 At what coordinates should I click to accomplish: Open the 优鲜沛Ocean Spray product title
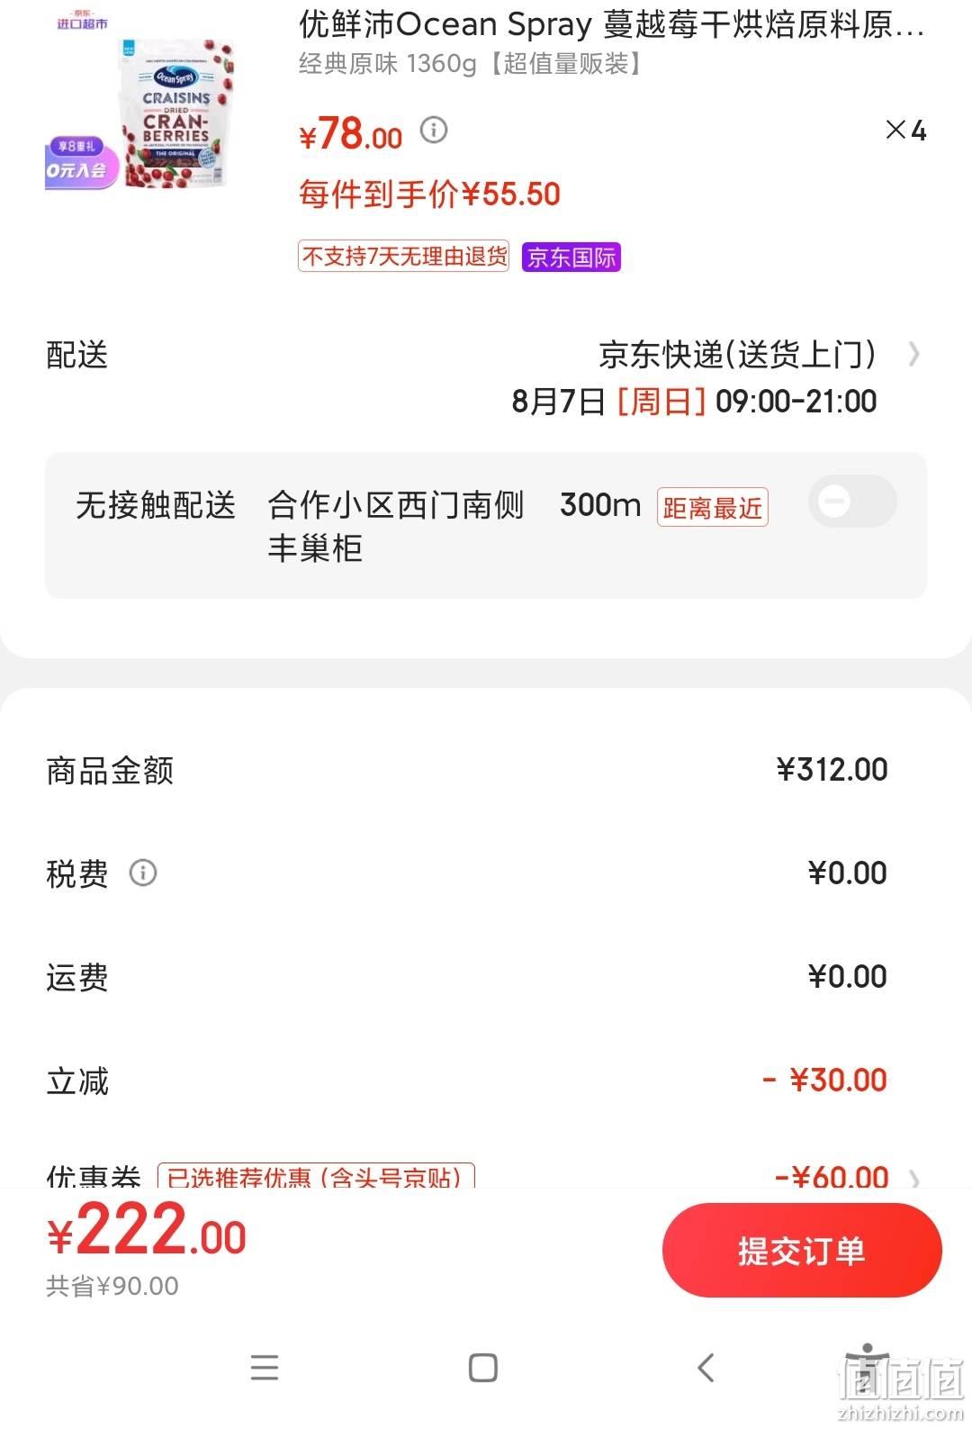click(x=612, y=25)
